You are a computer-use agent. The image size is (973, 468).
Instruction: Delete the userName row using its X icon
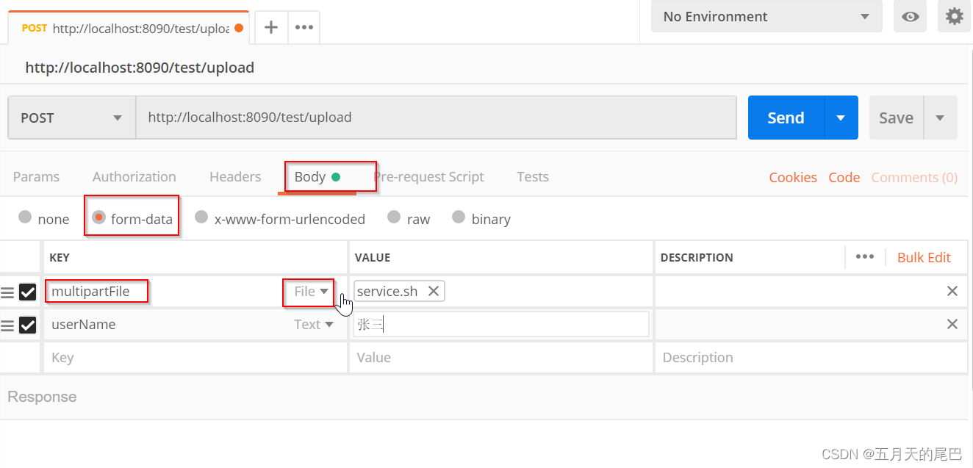point(952,324)
